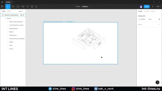Select the Мебель layer
This screenshot has height=91, width=162.
click(x=12, y=32)
